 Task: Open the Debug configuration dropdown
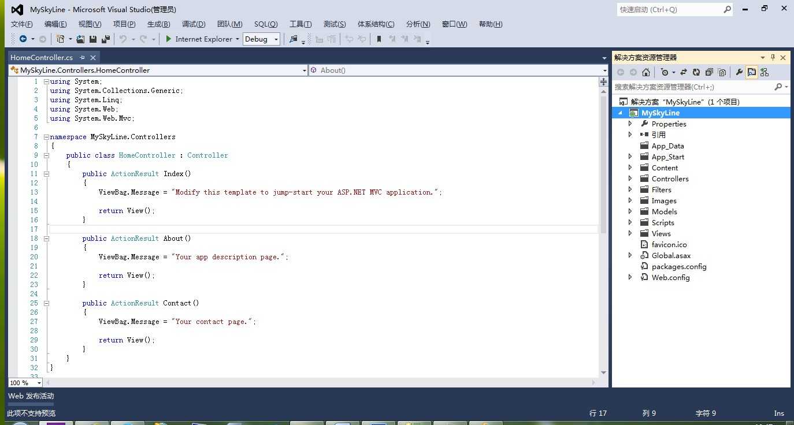pos(261,39)
